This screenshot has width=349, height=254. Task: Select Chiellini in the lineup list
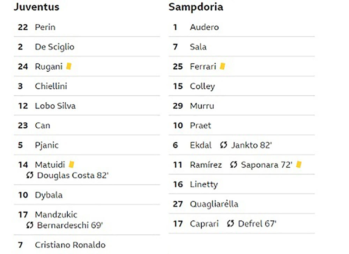pyautogui.click(x=51, y=86)
